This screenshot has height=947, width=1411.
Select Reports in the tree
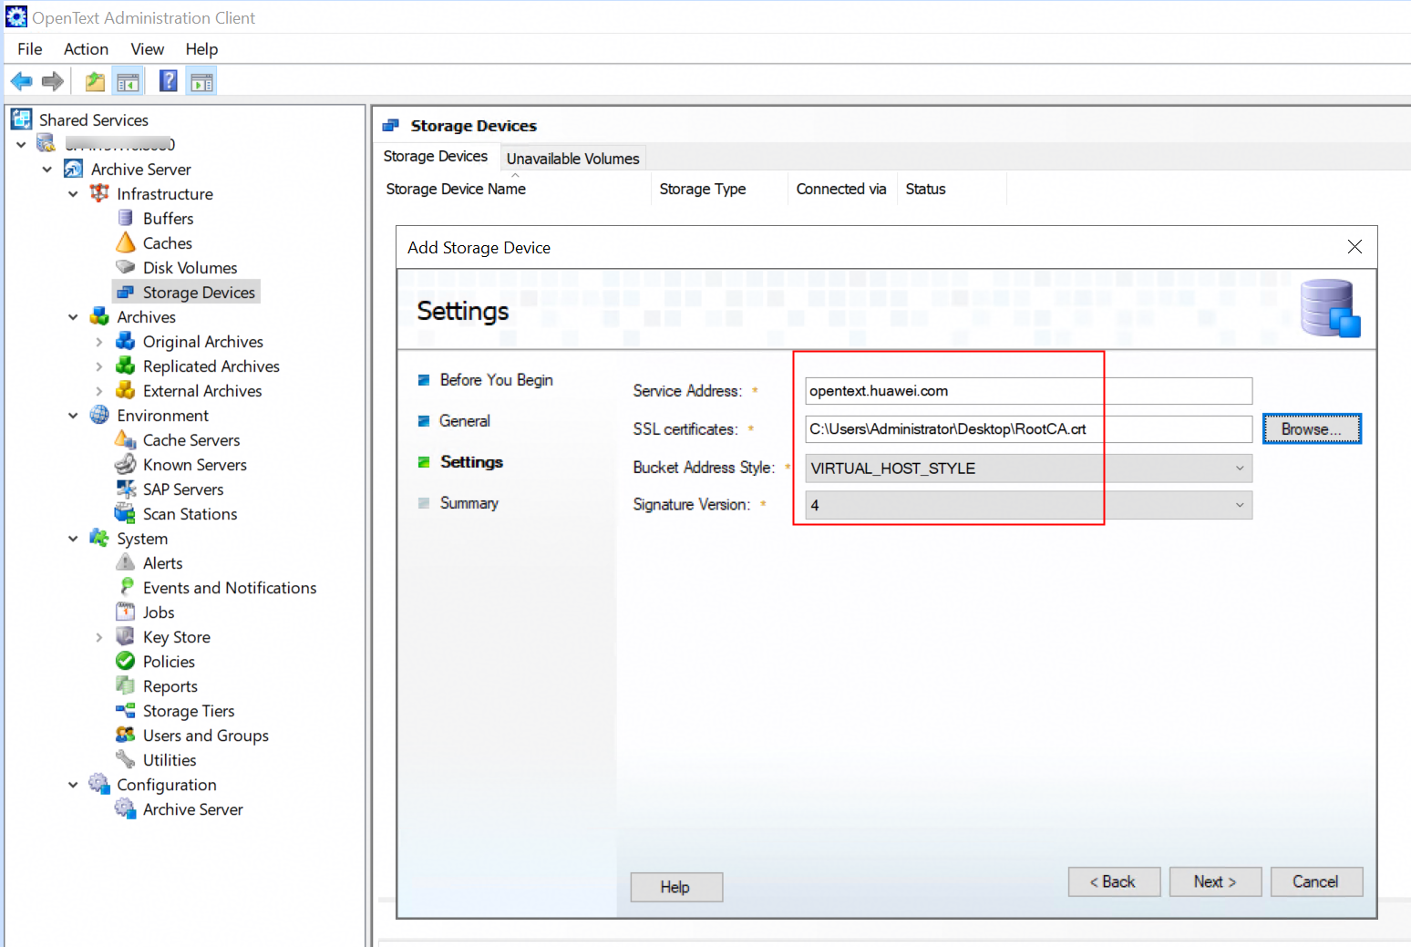pyautogui.click(x=170, y=685)
